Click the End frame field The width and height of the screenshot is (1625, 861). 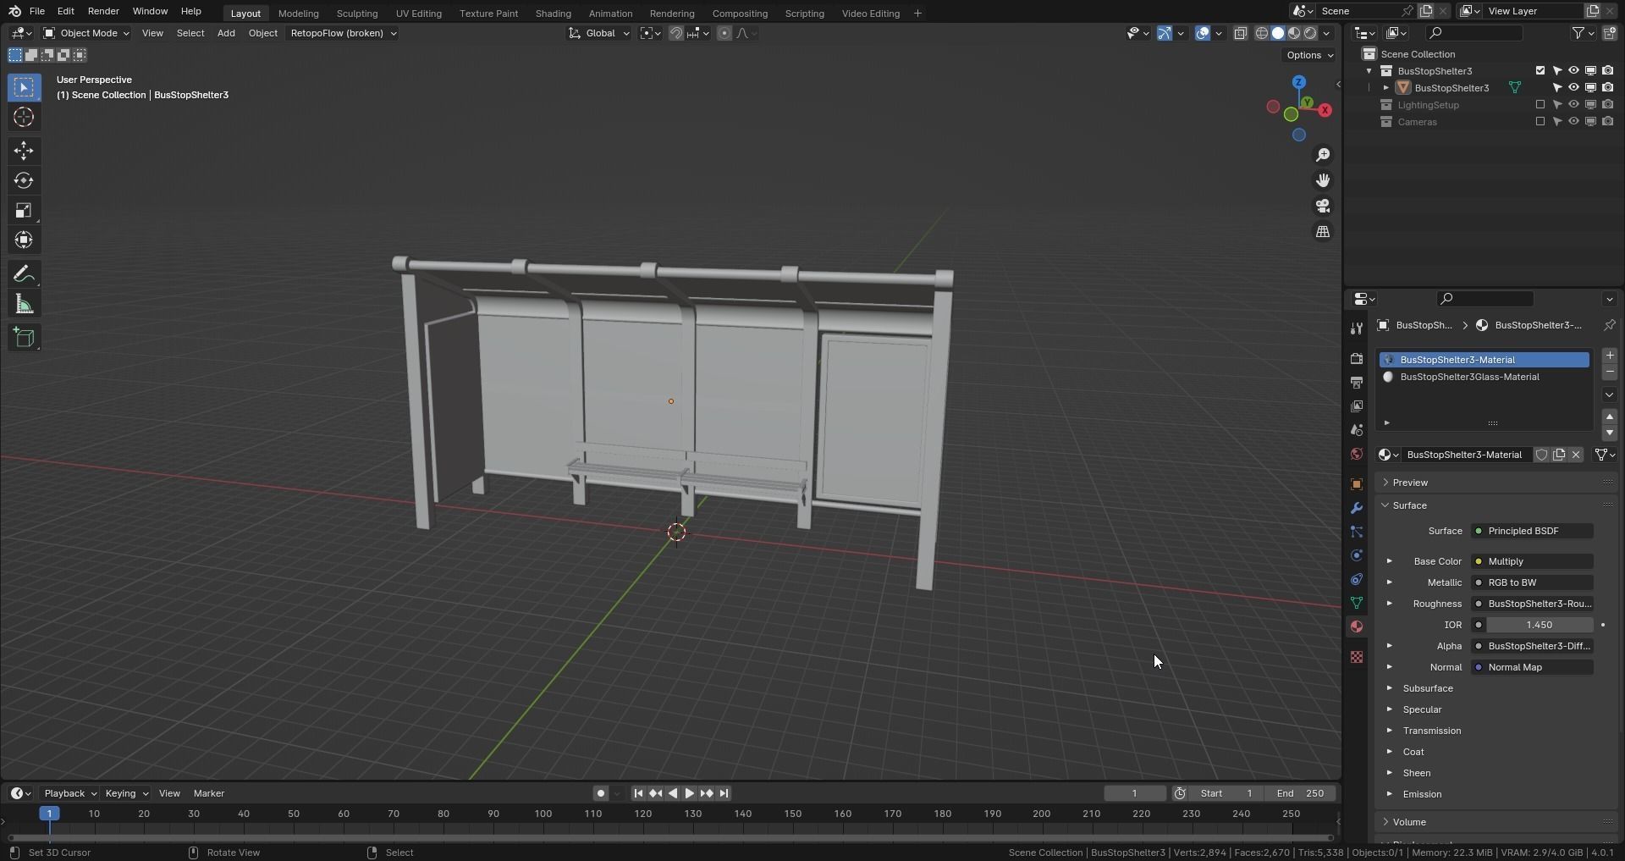coord(1300,793)
